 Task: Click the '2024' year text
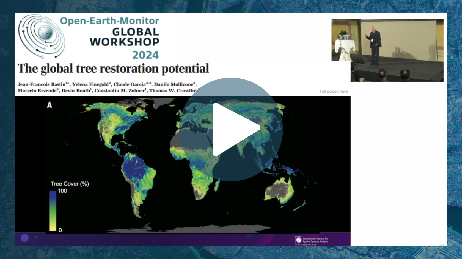[145, 55]
